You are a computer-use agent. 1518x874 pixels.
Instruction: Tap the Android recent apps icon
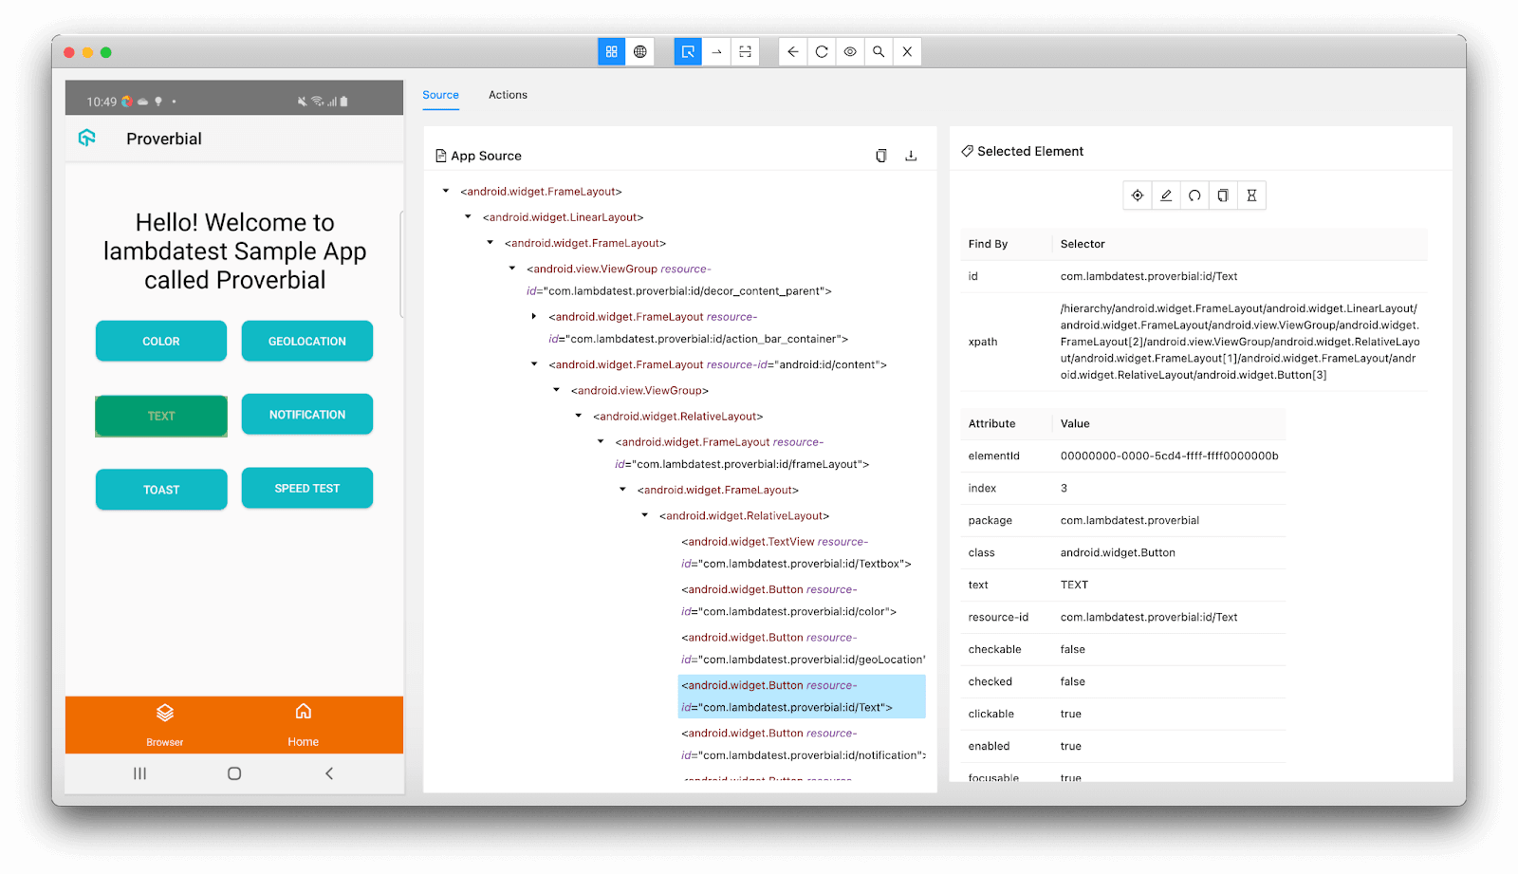coord(140,773)
